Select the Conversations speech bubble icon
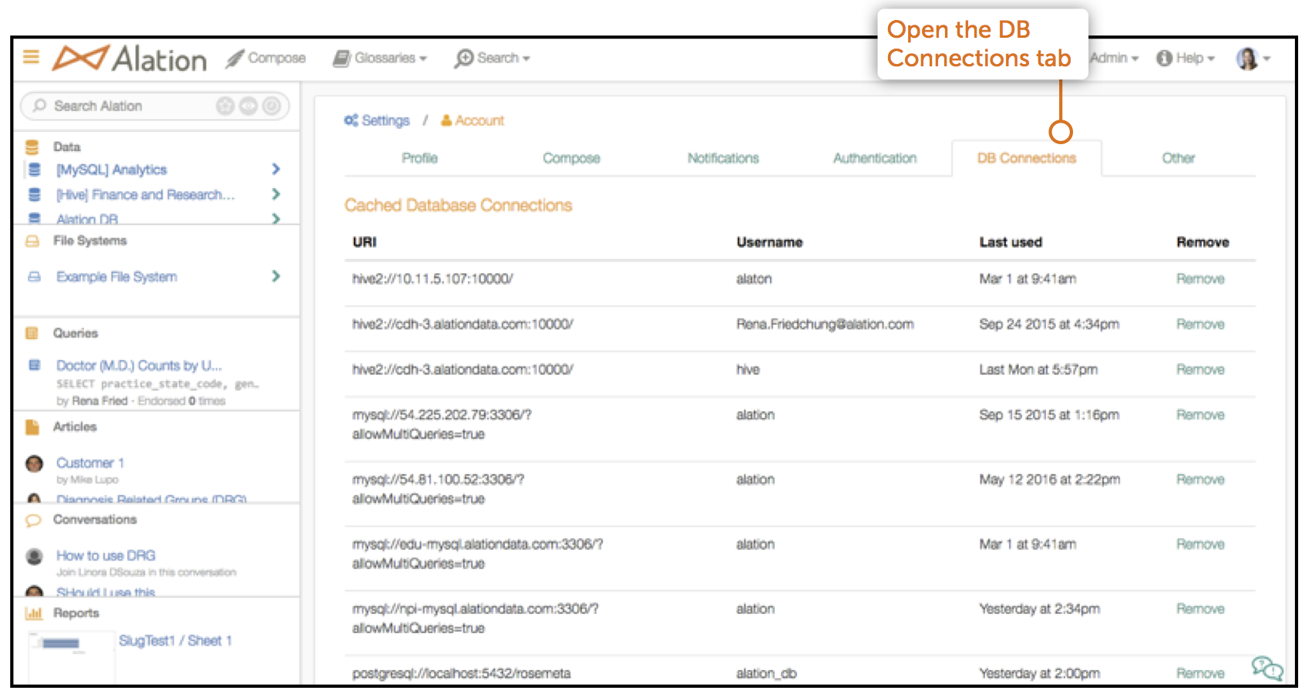1305x694 pixels. [33, 520]
